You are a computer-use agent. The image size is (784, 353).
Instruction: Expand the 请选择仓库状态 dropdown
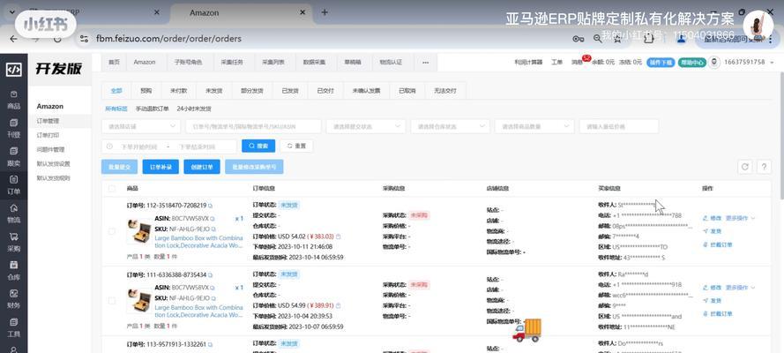click(450, 126)
